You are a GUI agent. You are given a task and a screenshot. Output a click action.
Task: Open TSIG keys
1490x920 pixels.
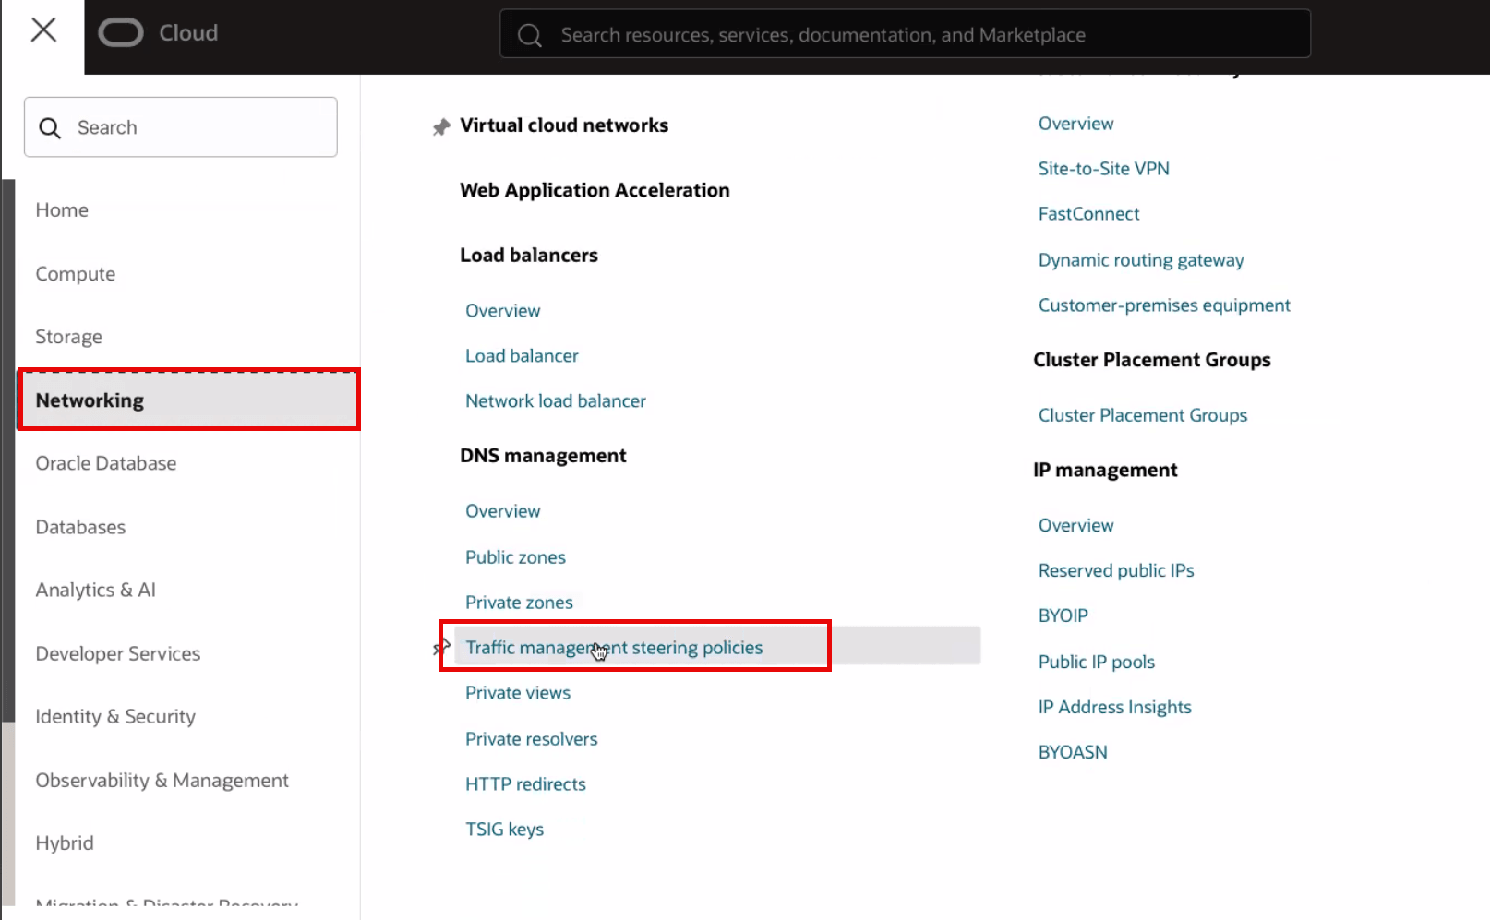[504, 830]
